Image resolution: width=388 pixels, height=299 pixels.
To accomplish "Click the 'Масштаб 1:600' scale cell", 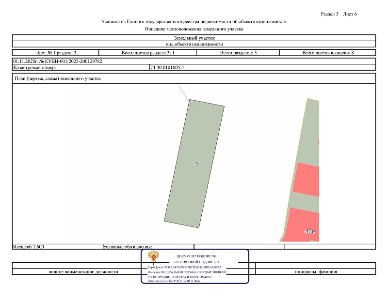I will 29,247.
